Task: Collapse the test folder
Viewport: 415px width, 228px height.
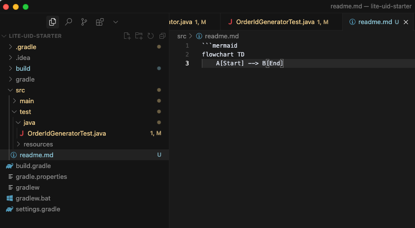Action: [x=14, y=112]
